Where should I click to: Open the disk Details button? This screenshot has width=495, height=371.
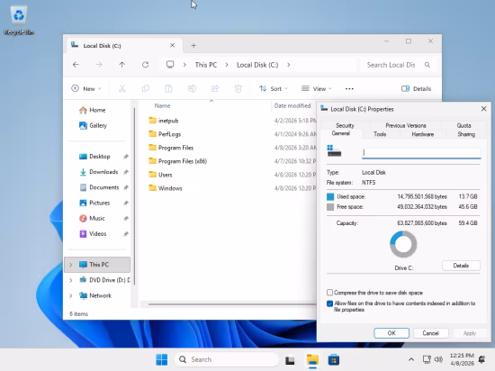point(461,266)
